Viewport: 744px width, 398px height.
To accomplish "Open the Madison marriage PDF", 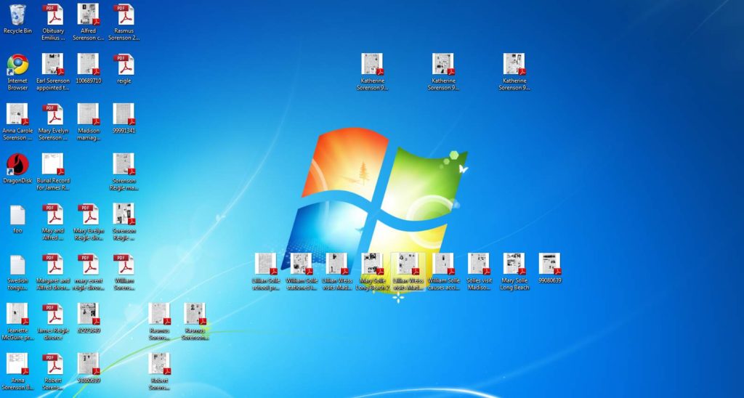I will tap(88, 115).
